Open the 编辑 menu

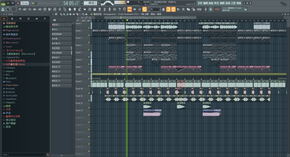(206, 3)
